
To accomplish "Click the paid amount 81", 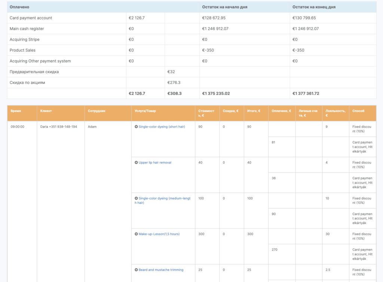I will [273, 142].
